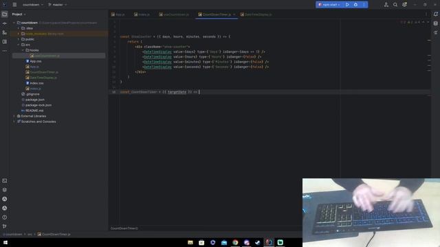Close the CountDownTimer.js tab

234,14
